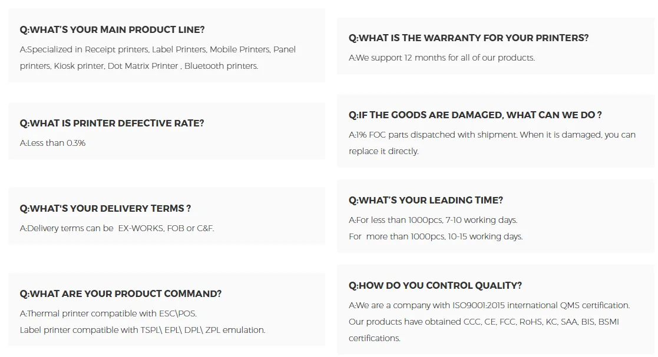The width and height of the screenshot is (658, 357).
Task: Select the 'Thermal printer compatible with ESC\POS' line
Action: click(108, 314)
